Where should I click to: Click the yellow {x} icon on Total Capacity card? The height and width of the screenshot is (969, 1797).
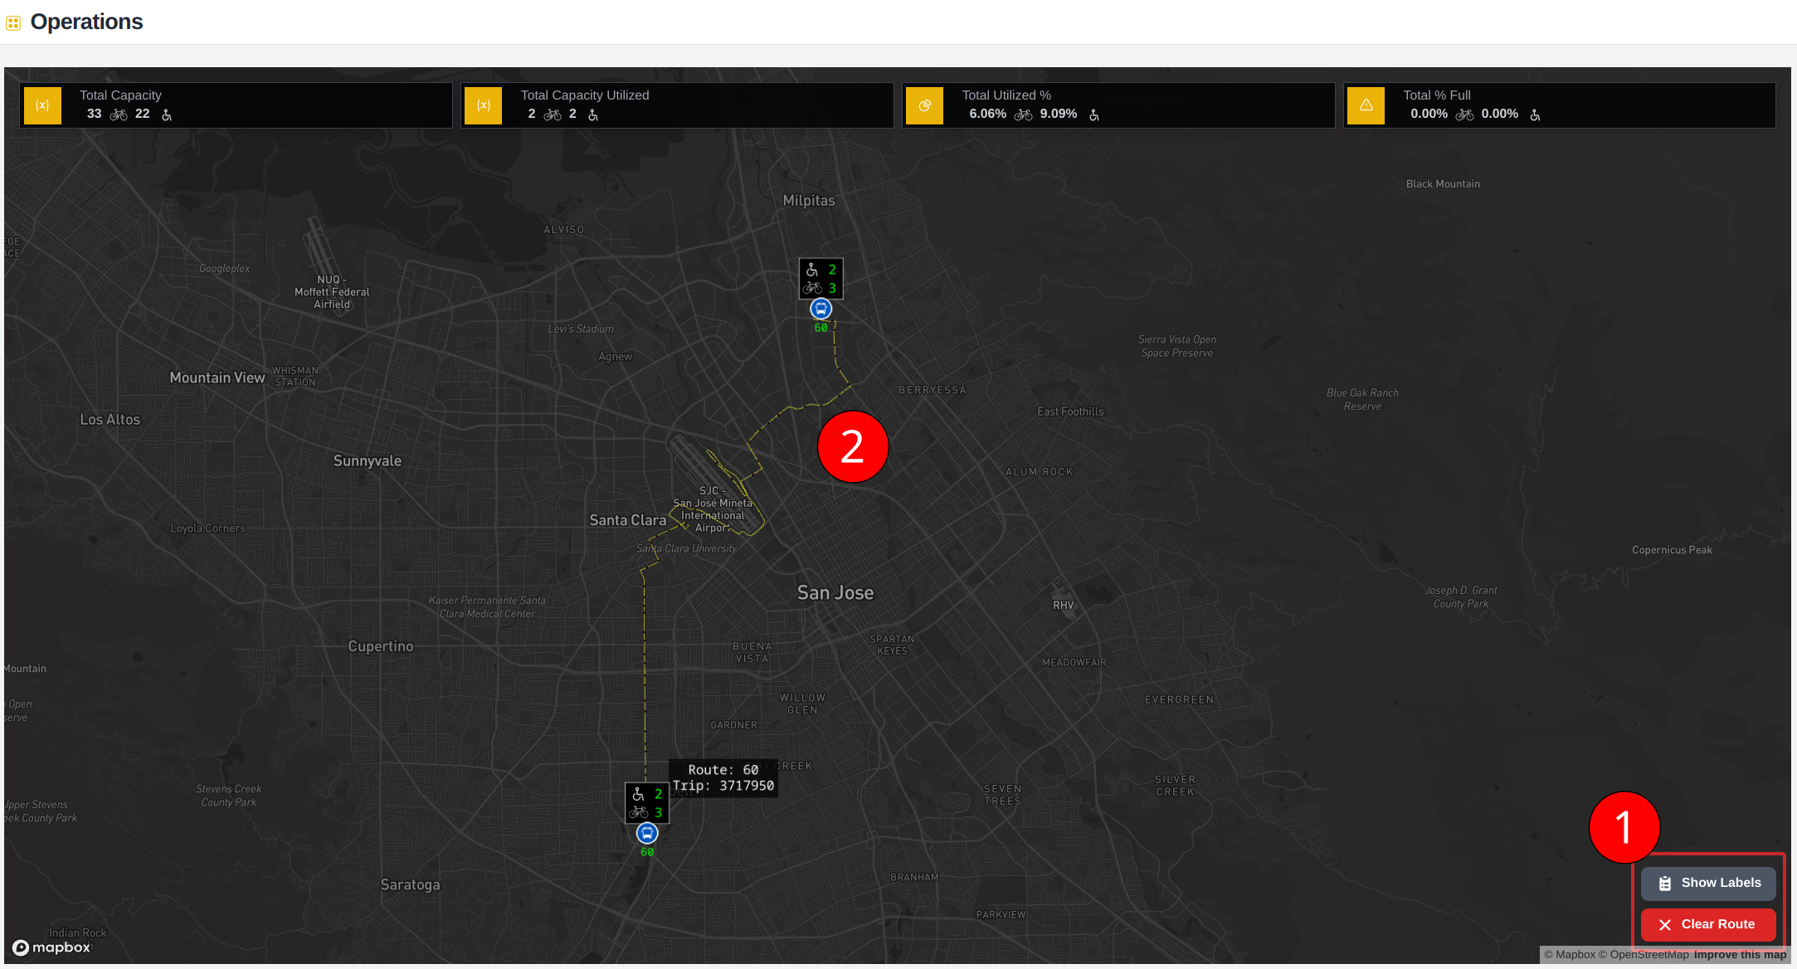(42, 105)
